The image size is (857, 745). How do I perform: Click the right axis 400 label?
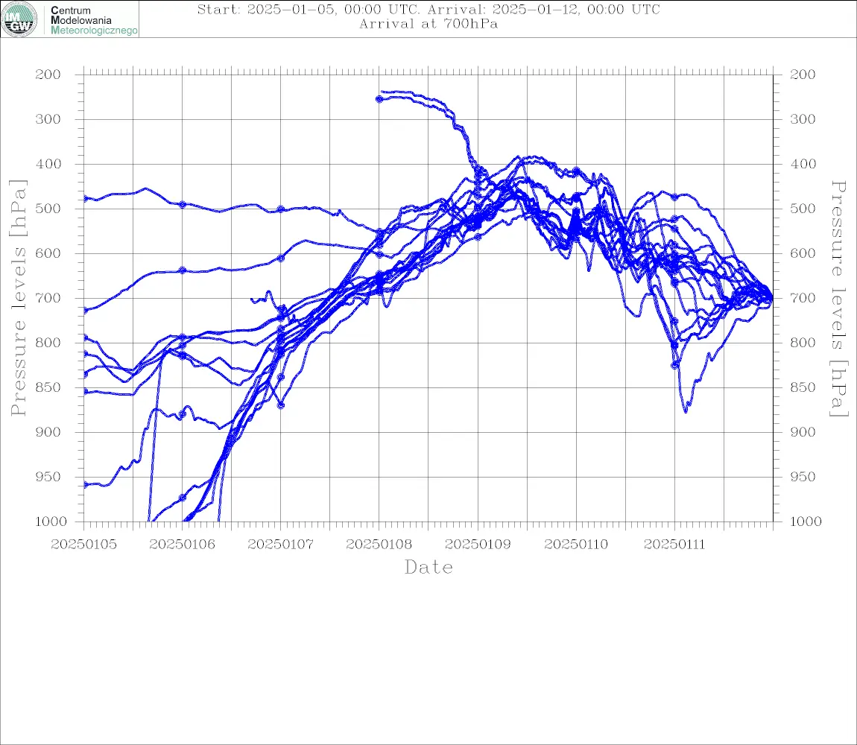803,164
